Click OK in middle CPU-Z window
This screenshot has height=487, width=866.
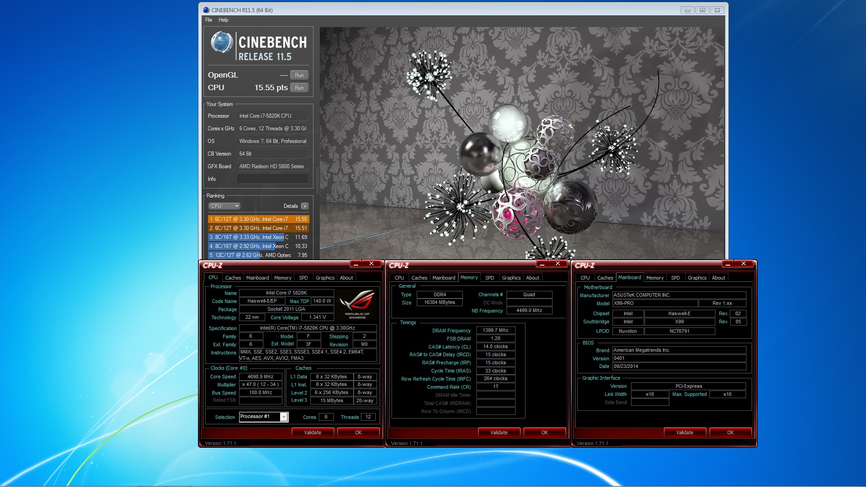coord(544,432)
